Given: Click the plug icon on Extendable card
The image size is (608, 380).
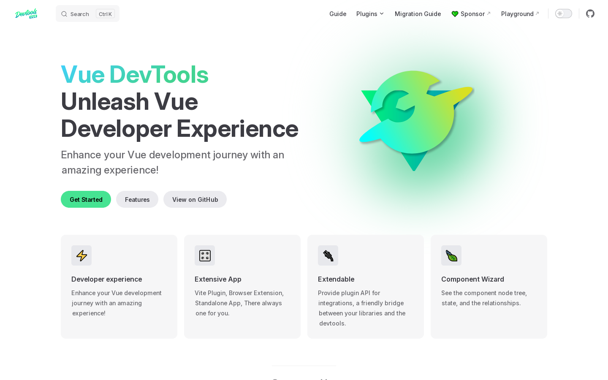Looking at the screenshot, I should [x=328, y=255].
